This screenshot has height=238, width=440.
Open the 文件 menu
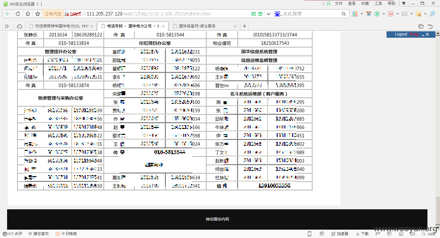pyautogui.click(x=339, y=4)
